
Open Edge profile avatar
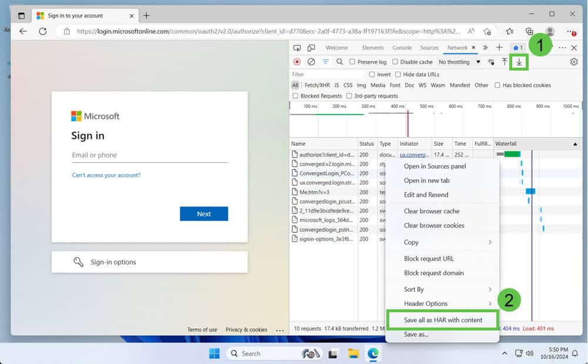click(550, 32)
